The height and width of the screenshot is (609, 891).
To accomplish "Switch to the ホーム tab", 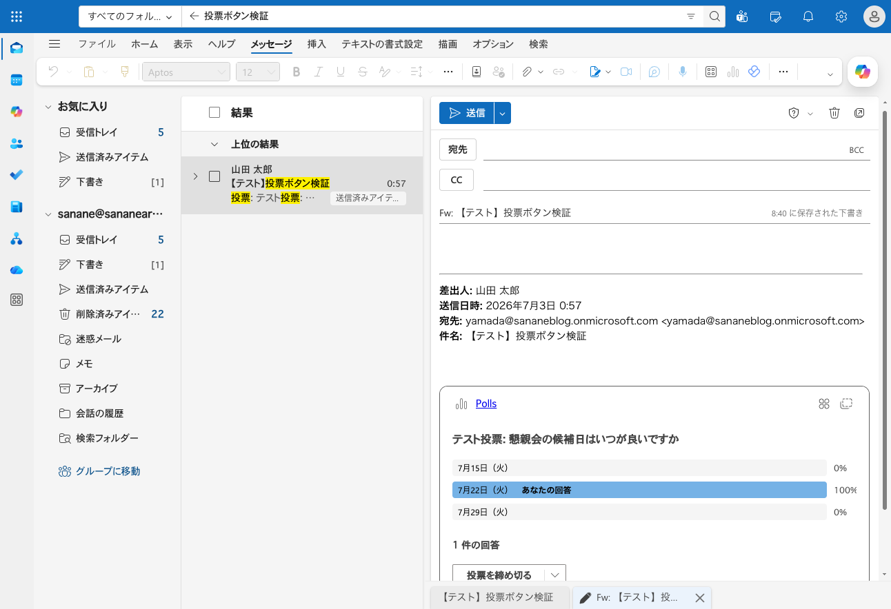I will click(145, 44).
